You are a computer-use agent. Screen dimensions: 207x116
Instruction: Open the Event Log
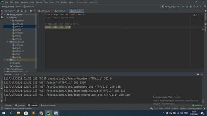coord(197,105)
